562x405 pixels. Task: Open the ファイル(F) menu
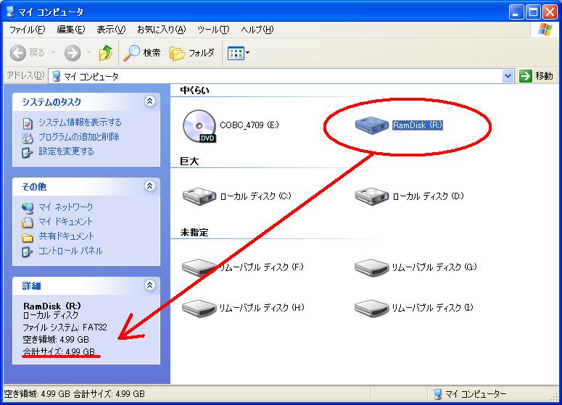[27, 30]
